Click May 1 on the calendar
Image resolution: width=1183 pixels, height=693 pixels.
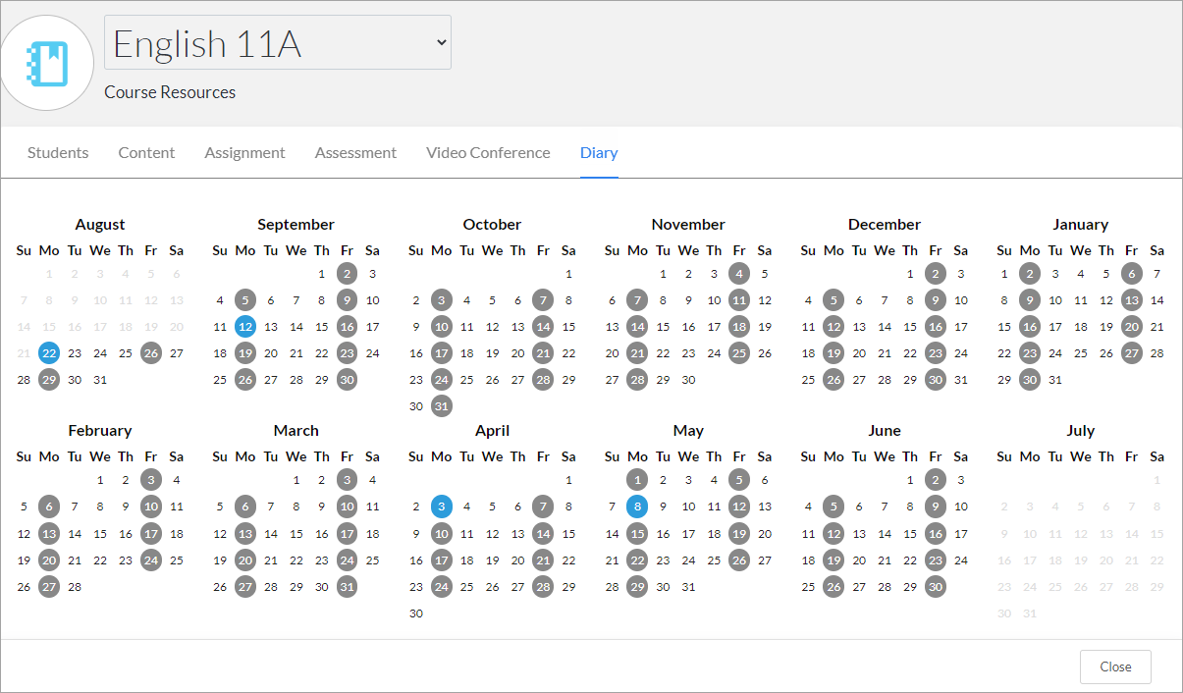(638, 480)
